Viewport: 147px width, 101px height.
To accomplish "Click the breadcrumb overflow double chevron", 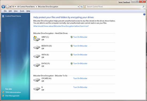I will 16,7.
